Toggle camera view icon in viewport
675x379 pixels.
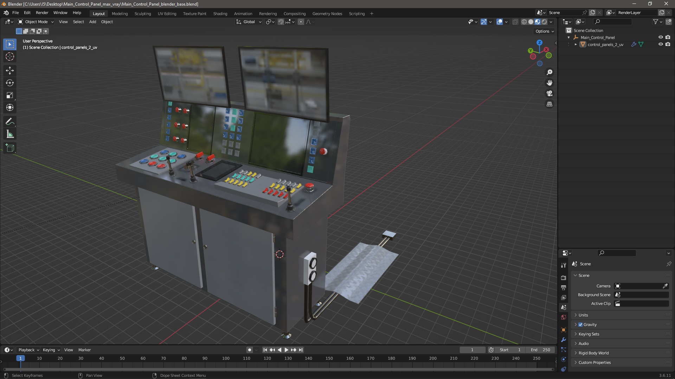[549, 94]
